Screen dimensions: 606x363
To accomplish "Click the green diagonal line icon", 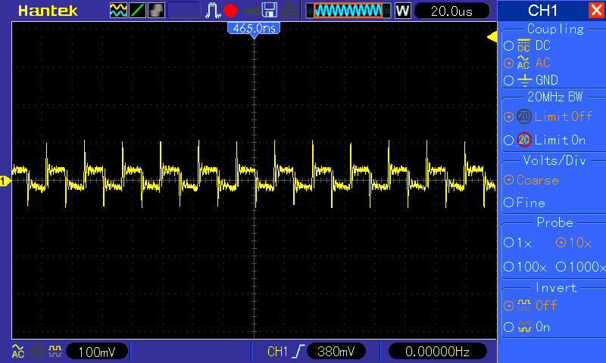I will [x=137, y=11].
